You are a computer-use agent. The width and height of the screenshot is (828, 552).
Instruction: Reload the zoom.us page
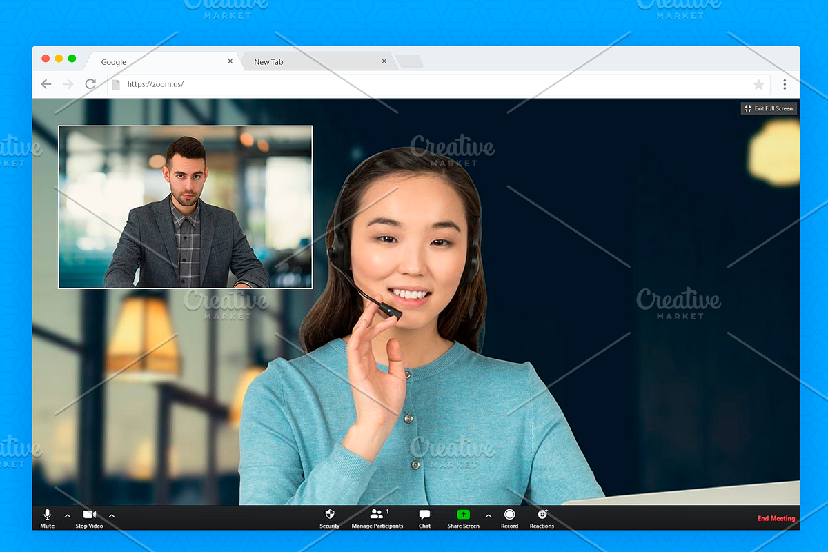click(x=90, y=84)
